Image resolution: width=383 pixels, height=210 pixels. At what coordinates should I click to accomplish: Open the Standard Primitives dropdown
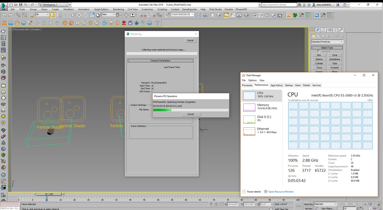coord(327,42)
